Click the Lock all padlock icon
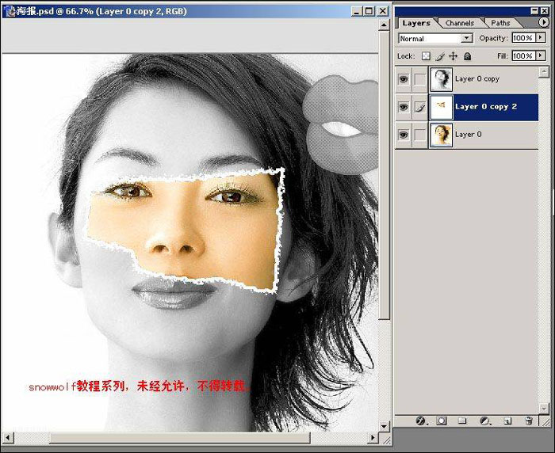Screen dimensions: 555x453 click(x=467, y=56)
